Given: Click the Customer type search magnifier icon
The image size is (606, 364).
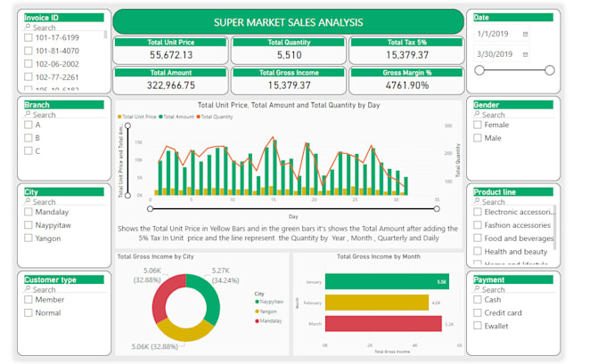Looking at the screenshot, I should tap(28, 289).
